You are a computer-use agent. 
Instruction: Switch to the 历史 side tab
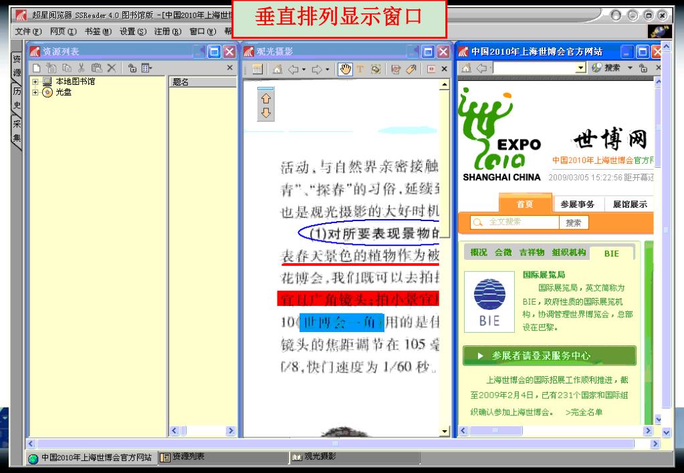17,98
